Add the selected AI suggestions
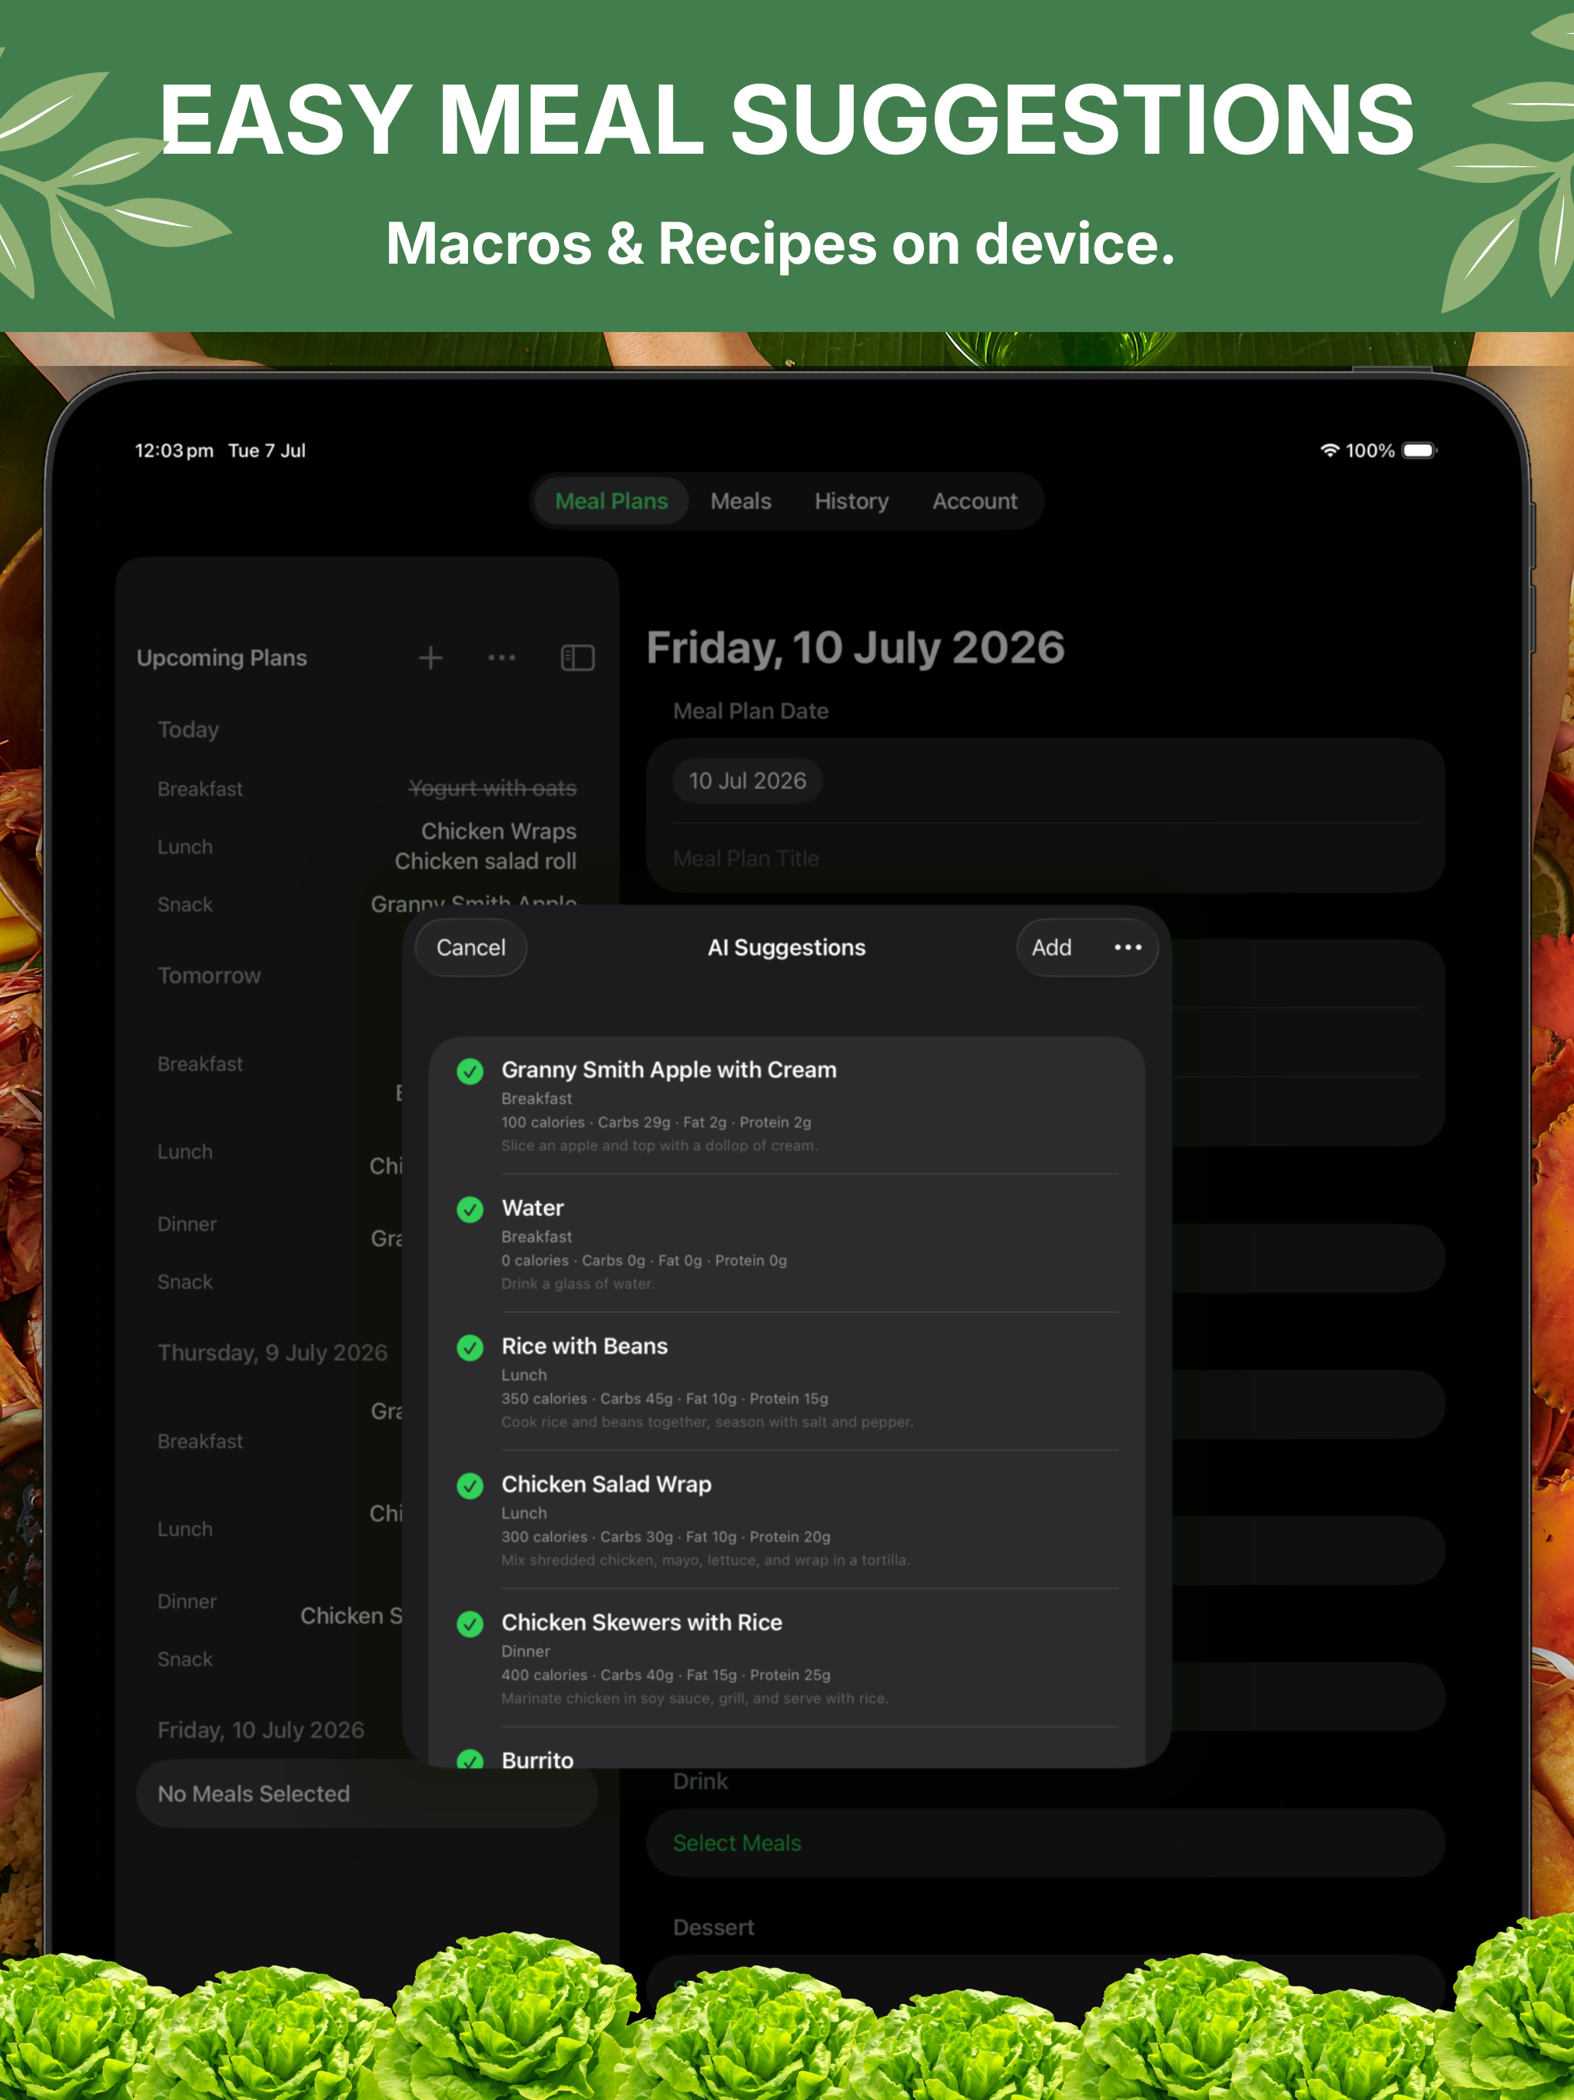The height and width of the screenshot is (2100, 1574). click(1052, 948)
